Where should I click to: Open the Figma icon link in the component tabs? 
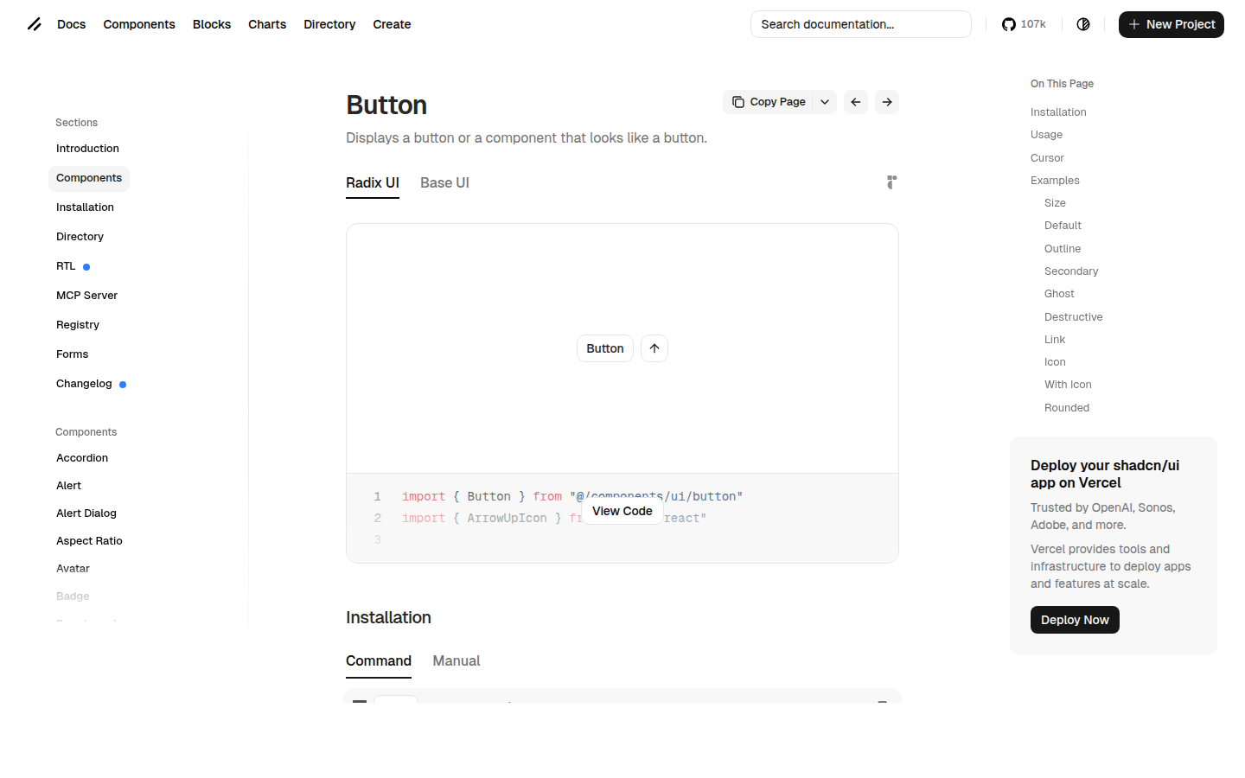(x=891, y=182)
